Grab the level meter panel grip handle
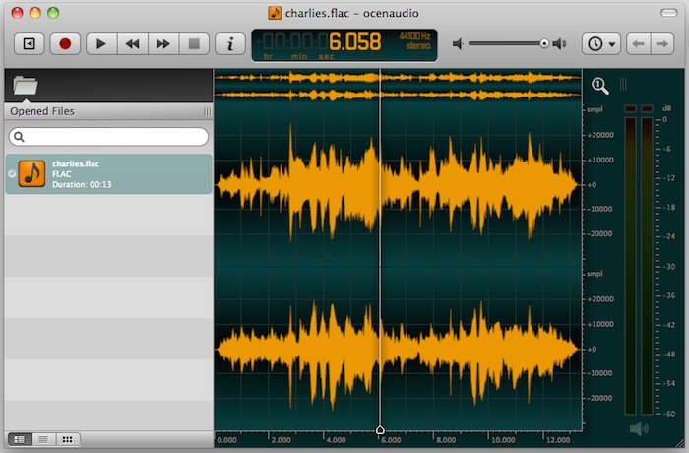 coord(623,84)
